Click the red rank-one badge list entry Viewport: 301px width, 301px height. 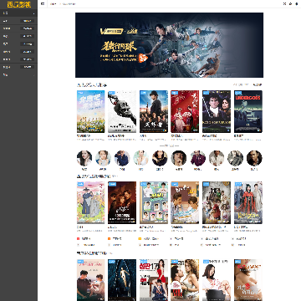pyautogui.click(x=84, y=239)
